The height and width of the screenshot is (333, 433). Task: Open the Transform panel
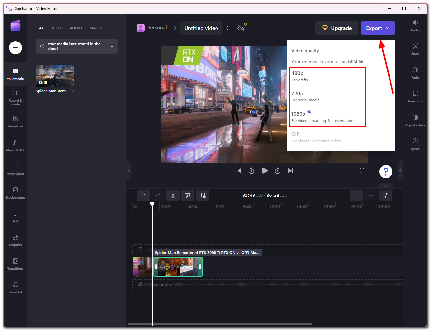point(415,97)
